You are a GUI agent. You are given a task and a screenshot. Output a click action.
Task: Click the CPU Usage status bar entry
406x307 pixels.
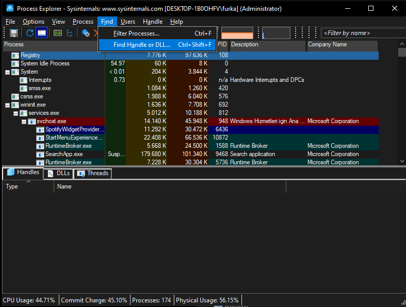pyautogui.click(x=29, y=300)
